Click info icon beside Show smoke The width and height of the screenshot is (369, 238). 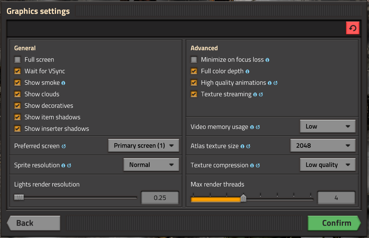click(x=63, y=83)
